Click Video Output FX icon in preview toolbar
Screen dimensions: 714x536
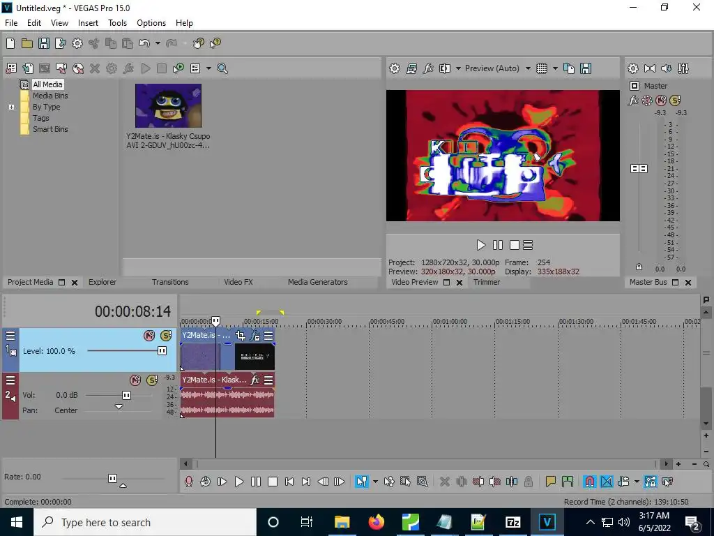(428, 68)
